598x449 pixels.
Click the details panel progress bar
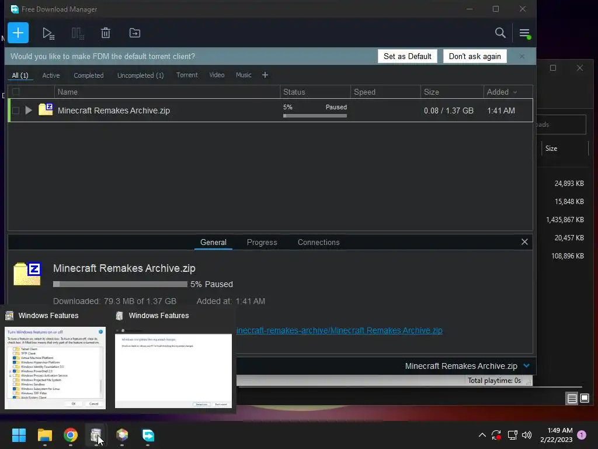coord(120,284)
